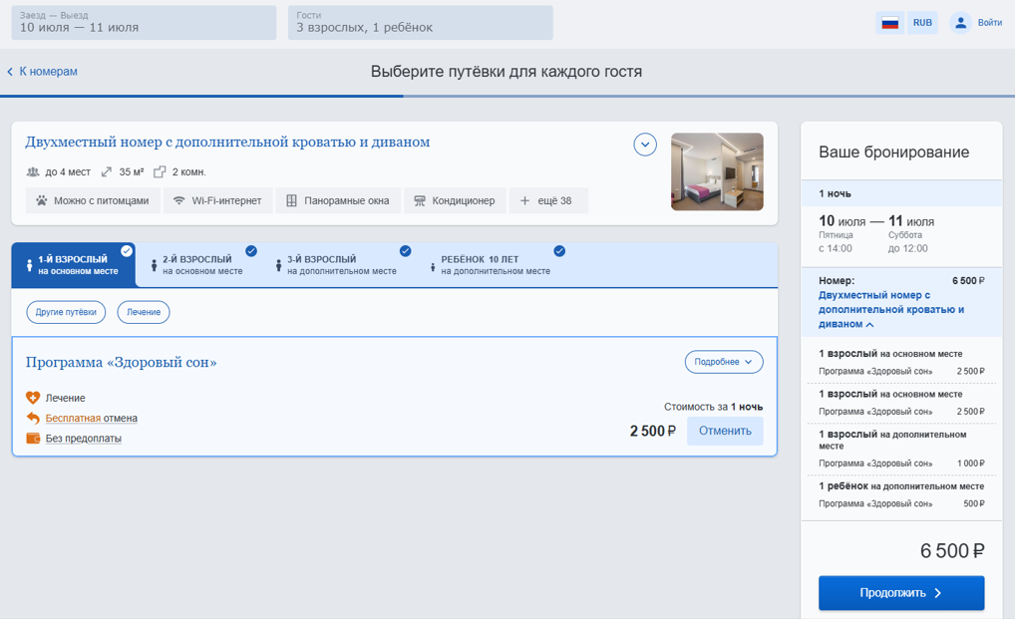Click the person icon in 2-й взрослый tab
Viewport: 1015px width, 619px height.
coord(155,265)
